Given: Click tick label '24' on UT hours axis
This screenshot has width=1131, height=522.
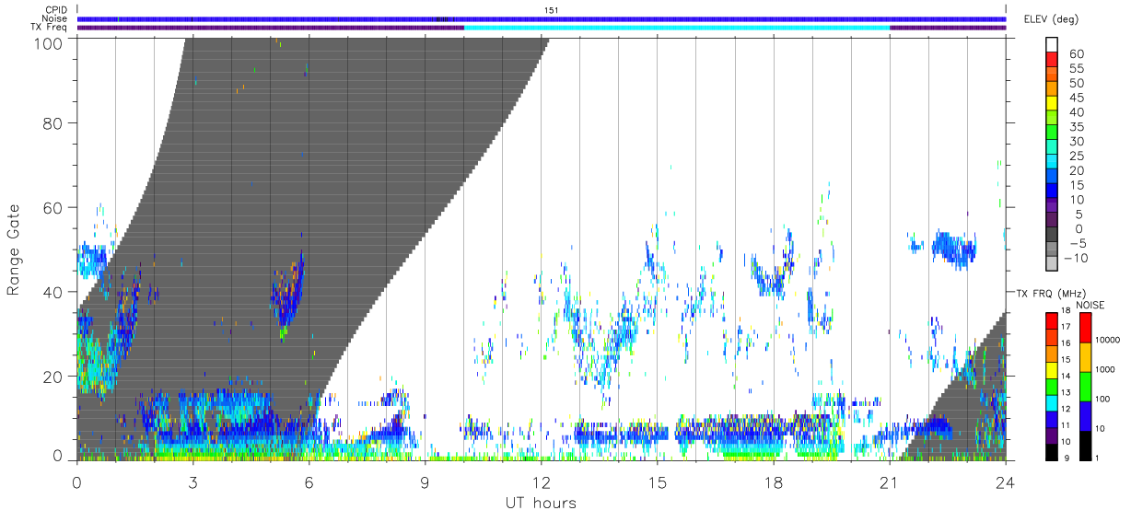Looking at the screenshot, I should 1005,481.
